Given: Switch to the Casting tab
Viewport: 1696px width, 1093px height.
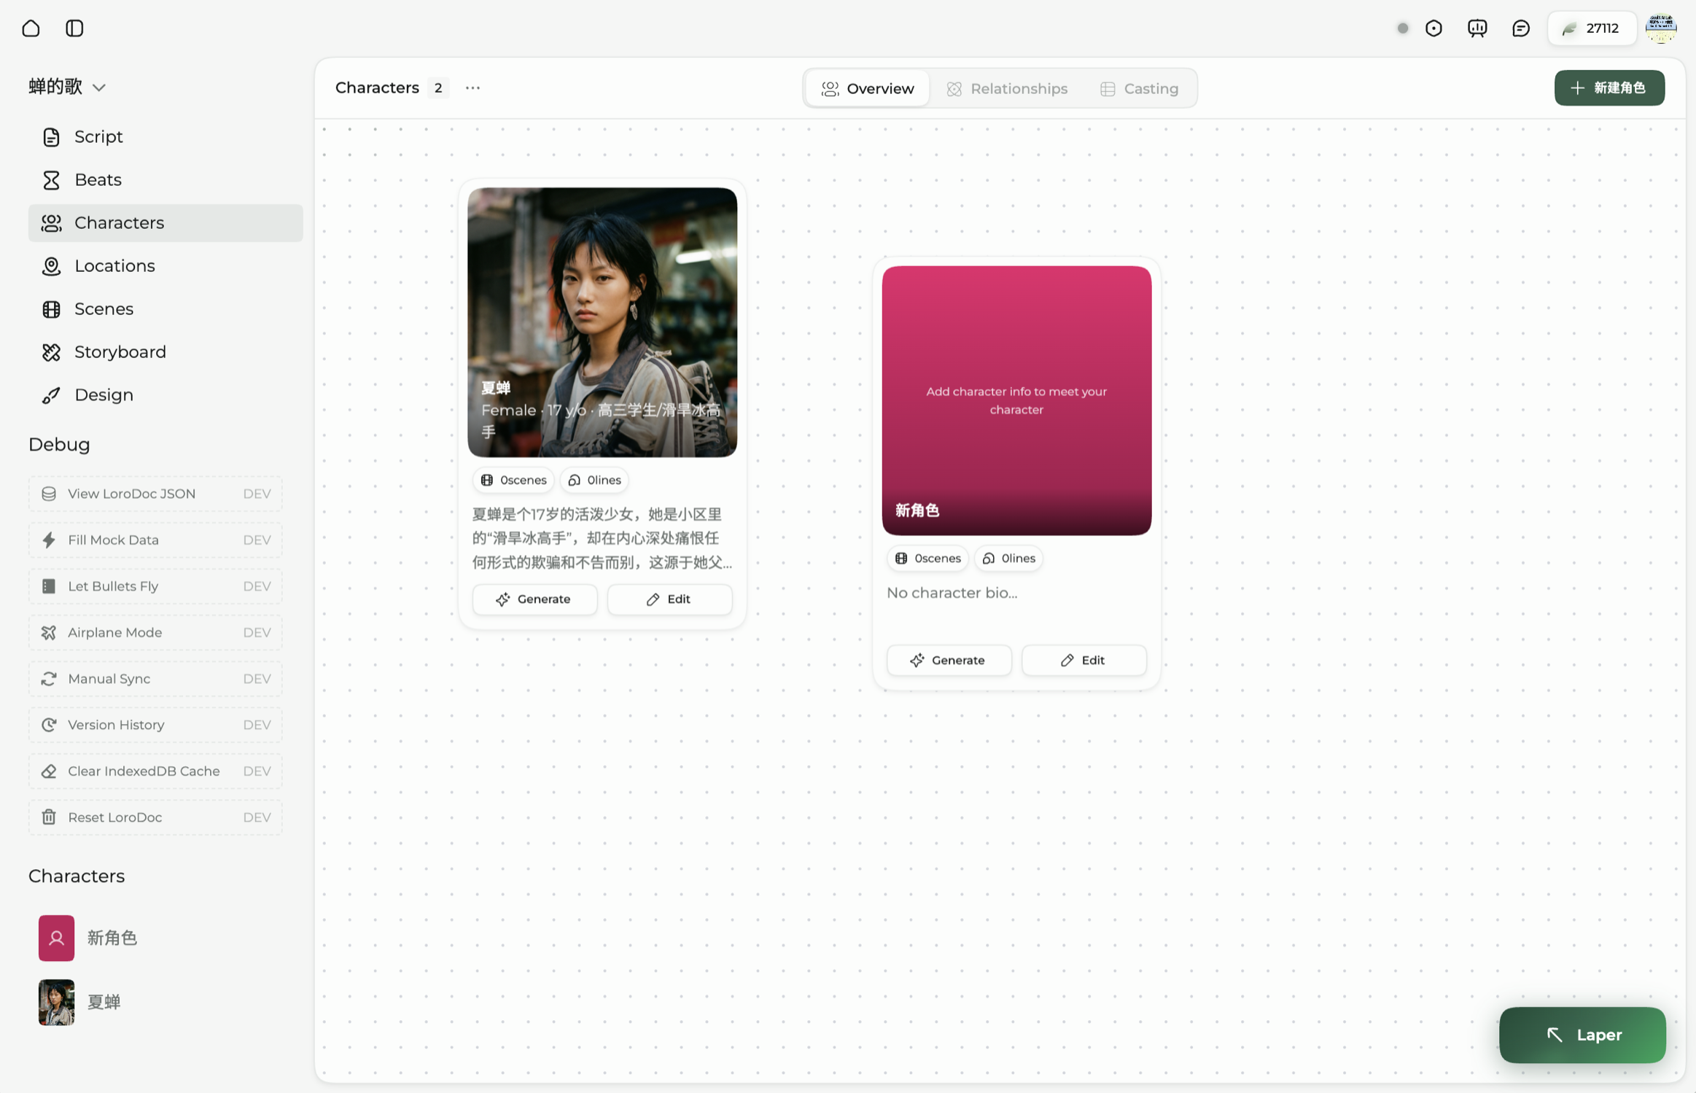Looking at the screenshot, I should [1139, 89].
